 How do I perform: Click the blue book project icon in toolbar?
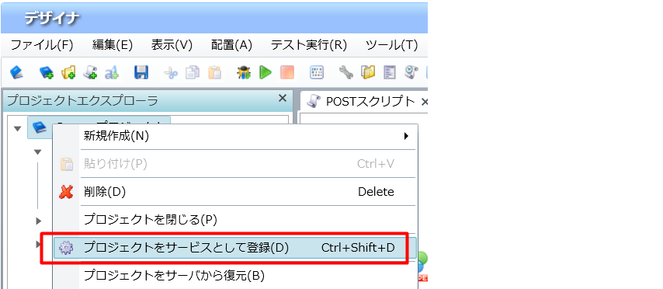(16, 72)
